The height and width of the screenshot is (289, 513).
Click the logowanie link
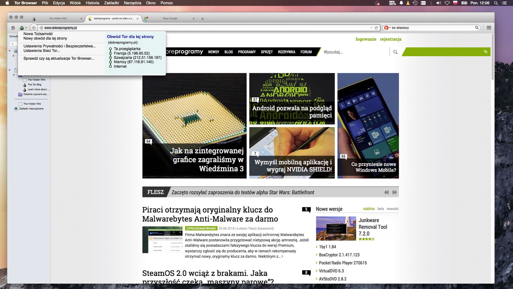click(366, 39)
